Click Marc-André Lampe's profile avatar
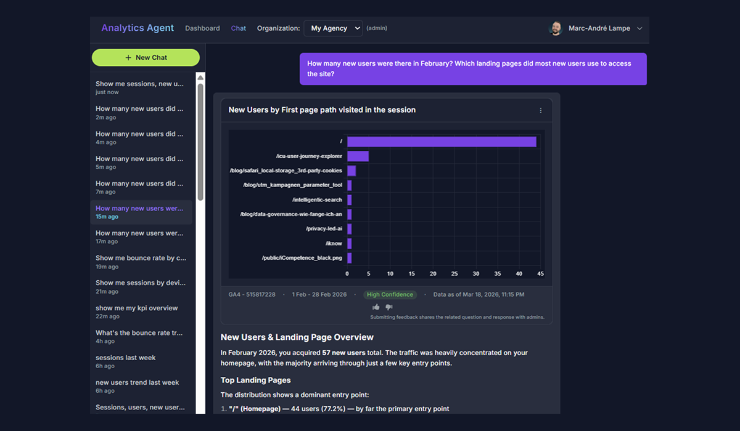Viewport: 740px width, 431px height. pyautogui.click(x=556, y=28)
